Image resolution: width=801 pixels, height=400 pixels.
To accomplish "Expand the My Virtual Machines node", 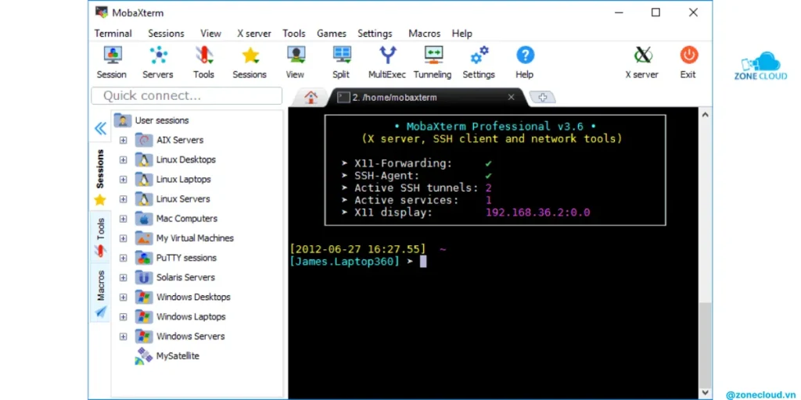I will point(123,238).
